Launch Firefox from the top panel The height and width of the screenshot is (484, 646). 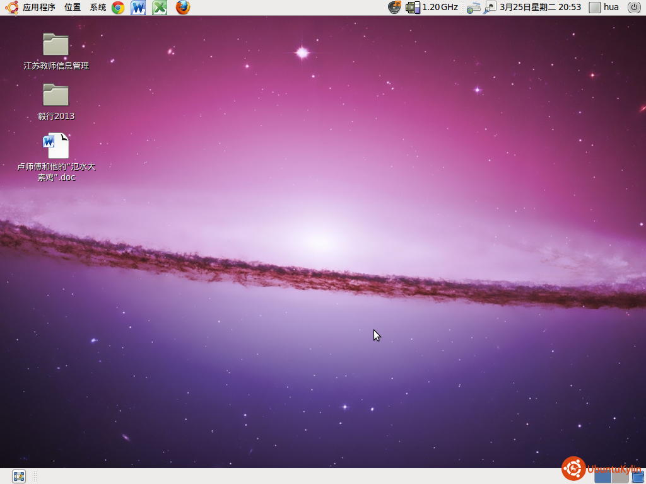click(x=183, y=8)
